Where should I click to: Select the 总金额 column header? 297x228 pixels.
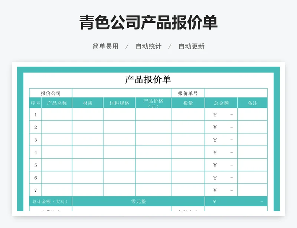(221, 103)
